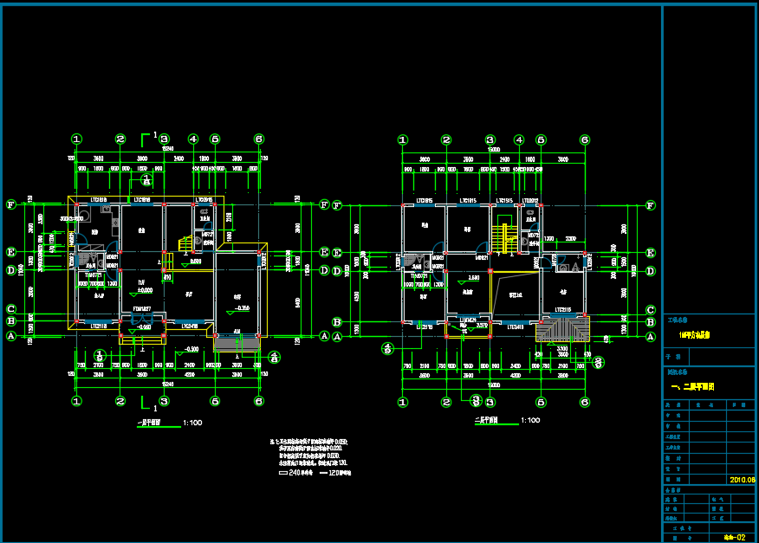759x543 pixels.
Task: Select the gray garage entrance ramp
Action: (237, 344)
